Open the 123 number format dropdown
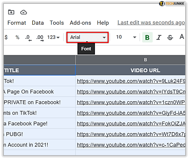 point(53,37)
